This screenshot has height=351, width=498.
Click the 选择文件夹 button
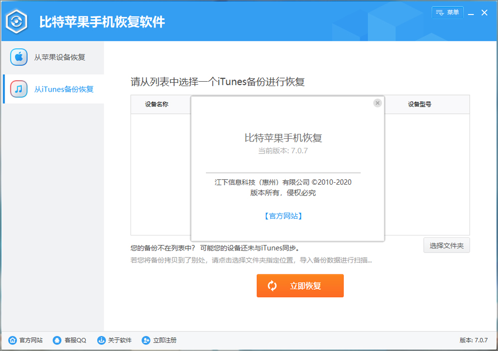pyautogui.click(x=447, y=245)
